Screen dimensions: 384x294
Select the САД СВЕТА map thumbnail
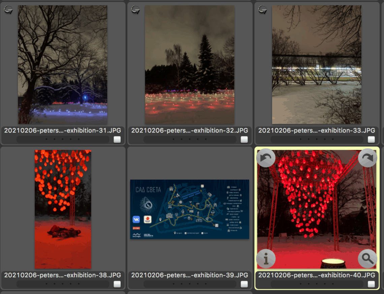(189, 208)
